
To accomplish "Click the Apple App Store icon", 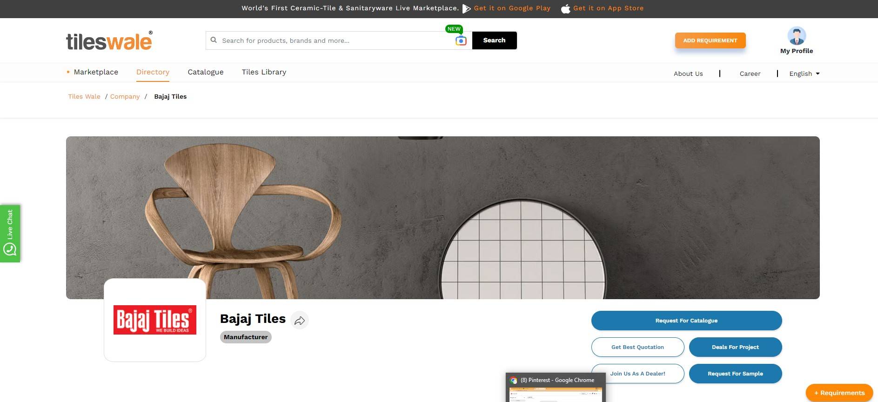I will click(x=565, y=8).
